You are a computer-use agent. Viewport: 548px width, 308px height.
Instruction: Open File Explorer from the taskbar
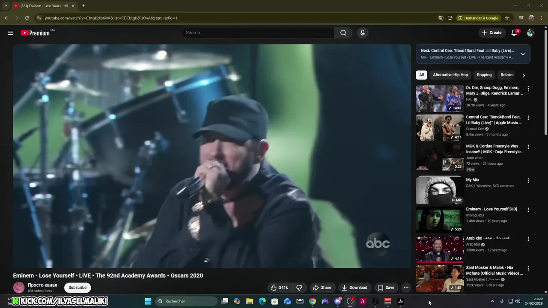click(250, 301)
